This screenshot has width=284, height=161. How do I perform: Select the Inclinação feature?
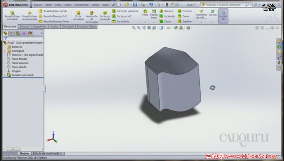(167, 16)
